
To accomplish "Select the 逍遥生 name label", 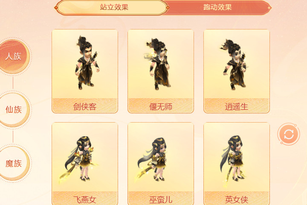I will [237, 107].
